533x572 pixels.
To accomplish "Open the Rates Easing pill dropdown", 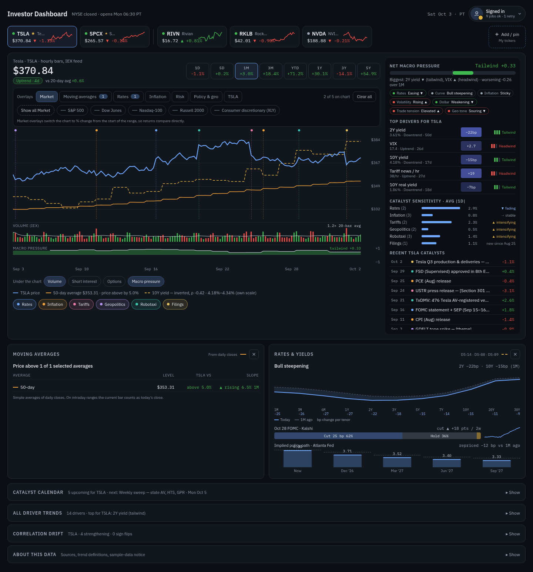I will (408, 93).
